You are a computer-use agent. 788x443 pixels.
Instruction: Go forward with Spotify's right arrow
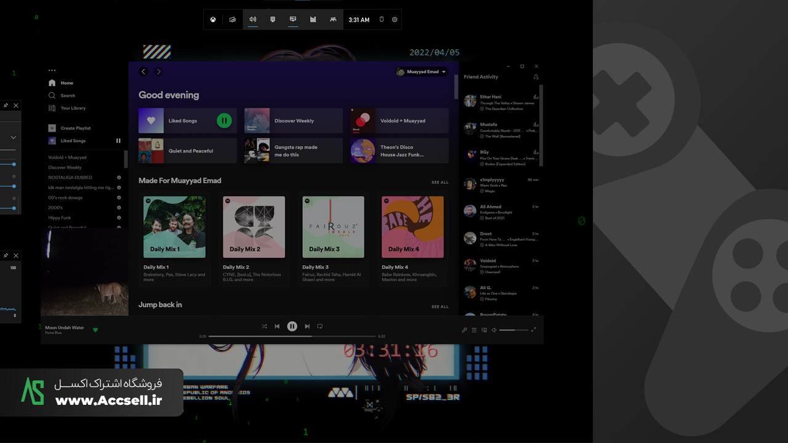(158, 72)
